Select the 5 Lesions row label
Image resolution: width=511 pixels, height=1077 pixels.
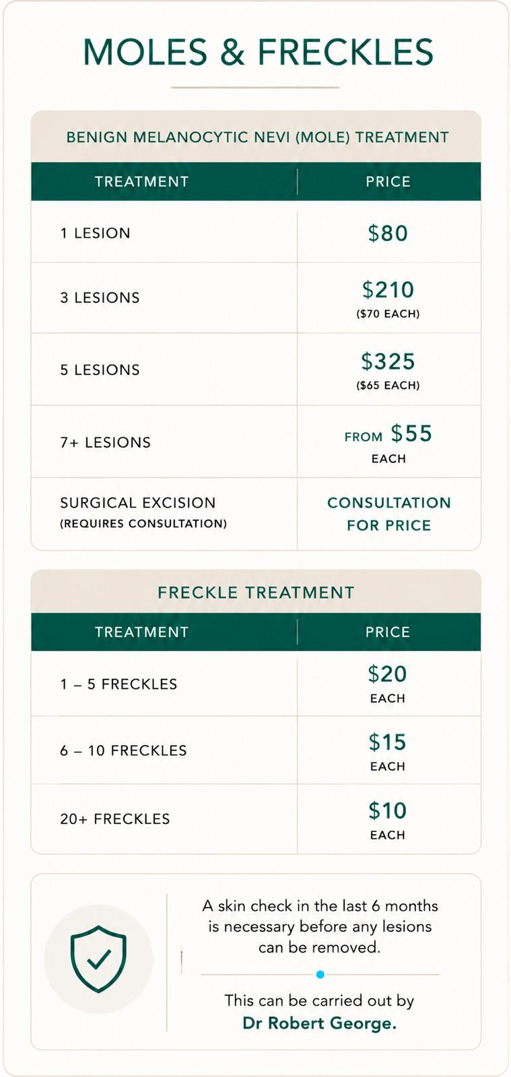[100, 370]
